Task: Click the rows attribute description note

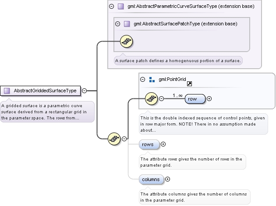Action: tap(192, 162)
